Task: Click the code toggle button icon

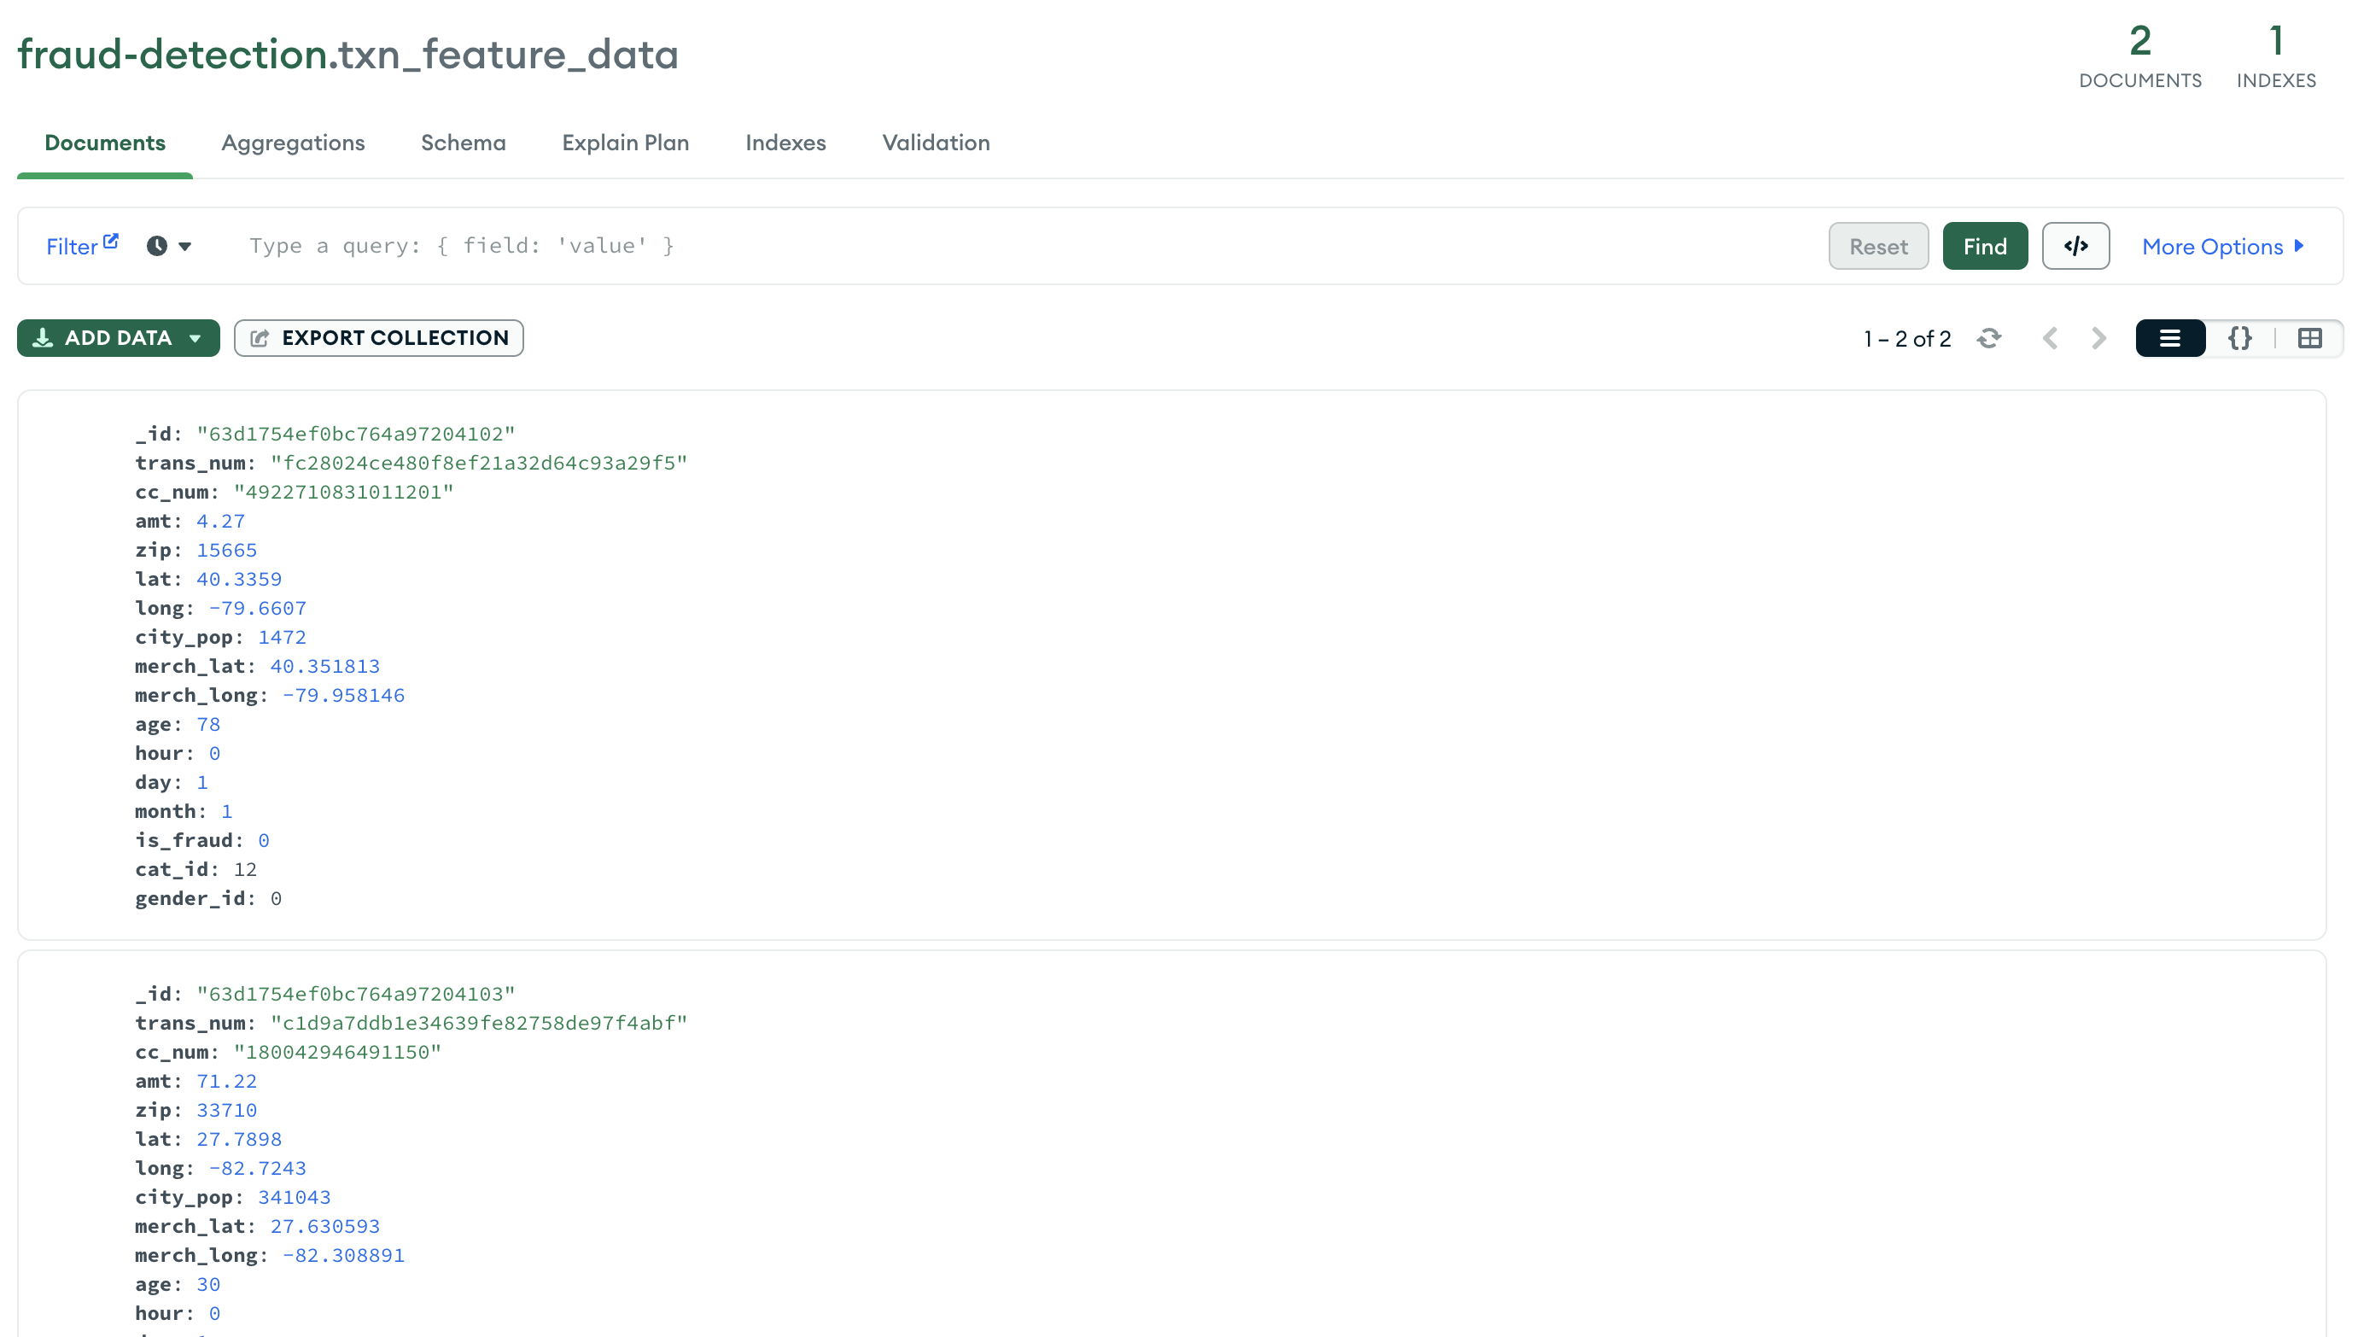Action: click(x=2075, y=246)
